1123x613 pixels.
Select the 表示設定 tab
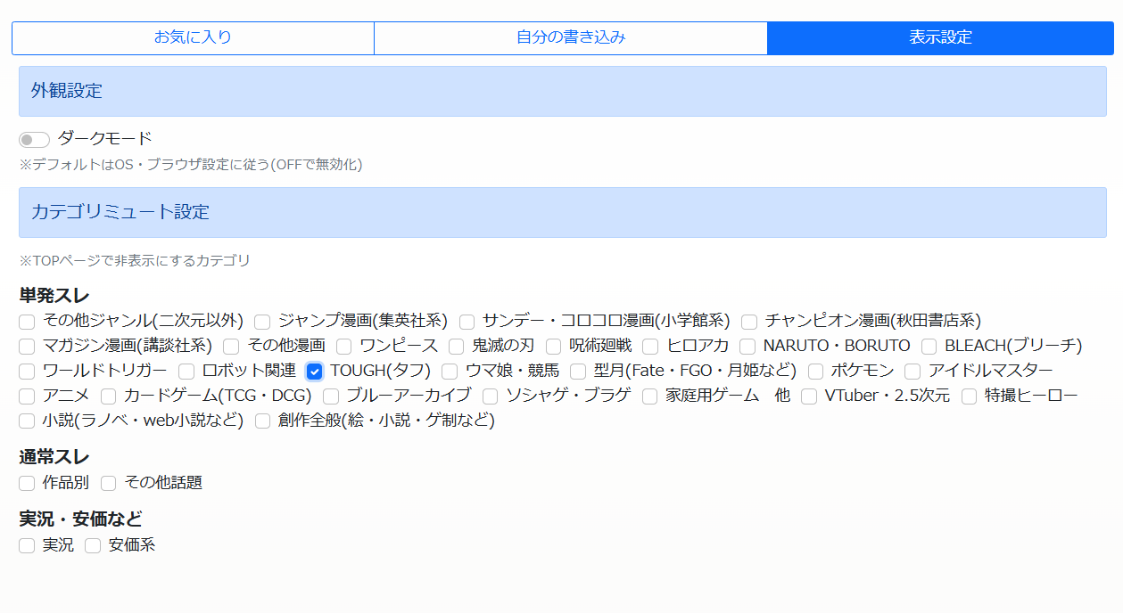[940, 37]
